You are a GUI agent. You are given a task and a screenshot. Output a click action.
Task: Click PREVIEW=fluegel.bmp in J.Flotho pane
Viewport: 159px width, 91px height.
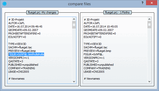click(97, 51)
